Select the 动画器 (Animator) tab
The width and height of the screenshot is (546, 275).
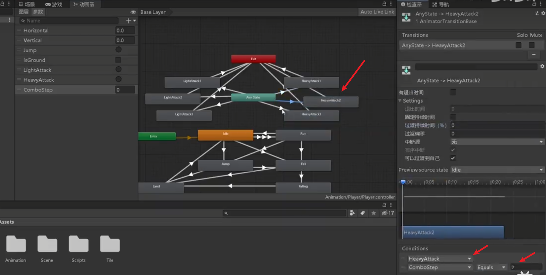(x=84, y=4)
